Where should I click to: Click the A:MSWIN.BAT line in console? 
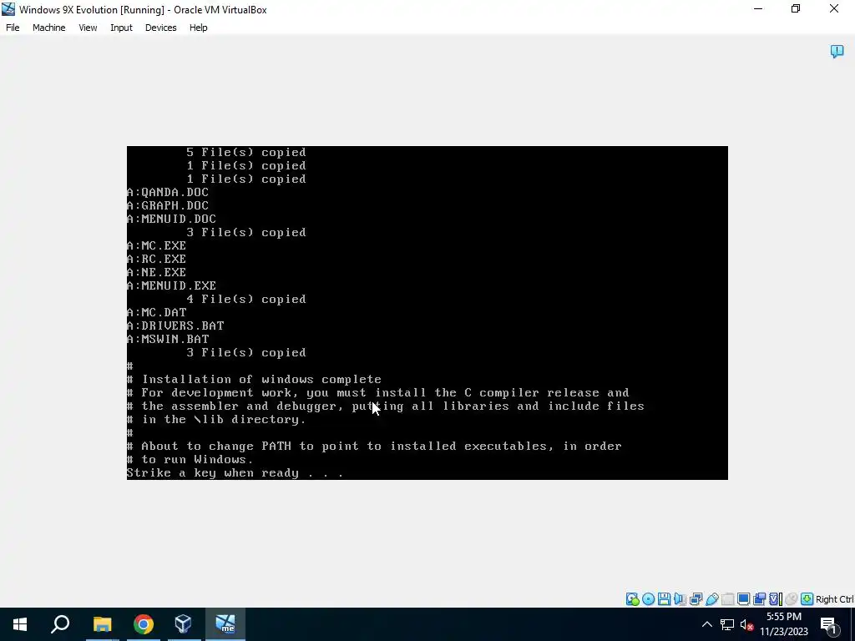(168, 339)
